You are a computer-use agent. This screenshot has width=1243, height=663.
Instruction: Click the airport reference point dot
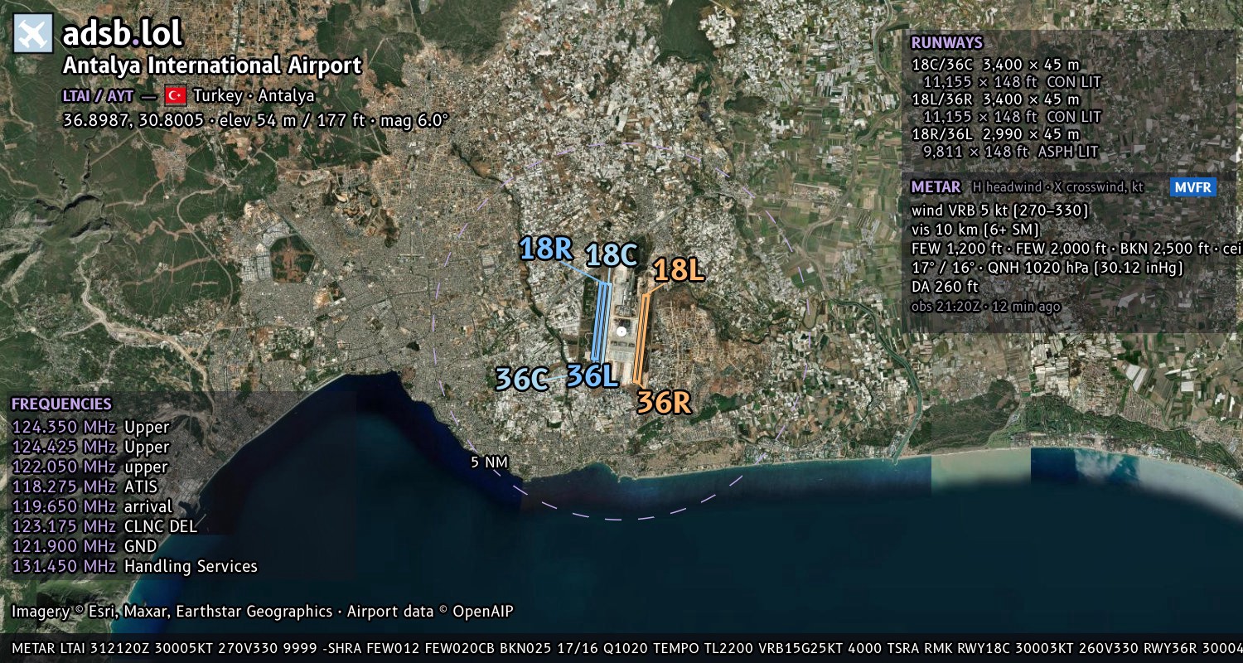[x=621, y=331]
